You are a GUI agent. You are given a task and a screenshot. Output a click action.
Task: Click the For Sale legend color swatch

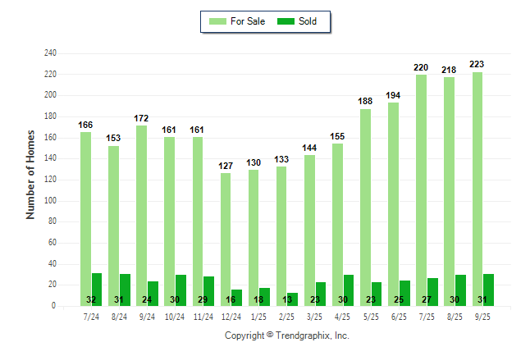coord(217,21)
